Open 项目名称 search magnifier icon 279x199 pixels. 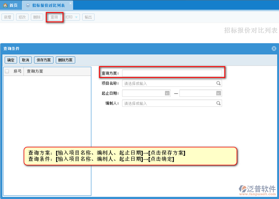point(218,83)
